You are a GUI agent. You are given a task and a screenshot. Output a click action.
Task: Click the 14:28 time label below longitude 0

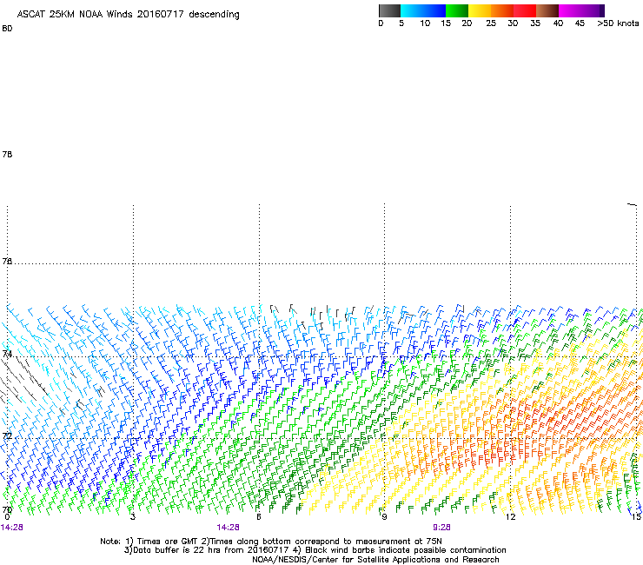tap(12, 528)
